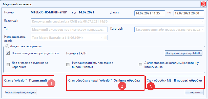208x99 pixels.
Task: Click the Успішна обробка status text
Action: coord(127,81)
